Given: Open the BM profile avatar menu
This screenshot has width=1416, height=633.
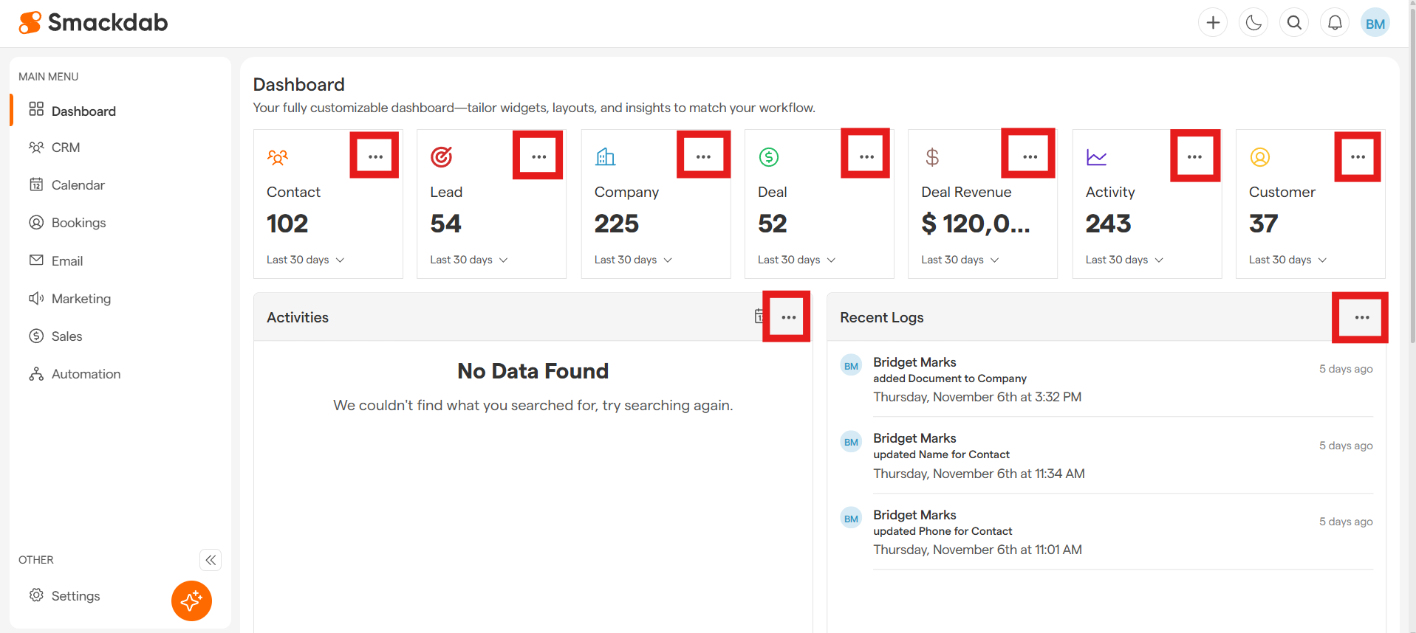Looking at the screenshot, I should coord(1375,24).
